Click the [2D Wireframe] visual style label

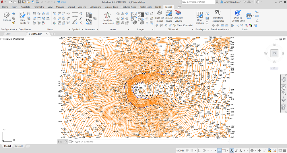pos(16,39)
